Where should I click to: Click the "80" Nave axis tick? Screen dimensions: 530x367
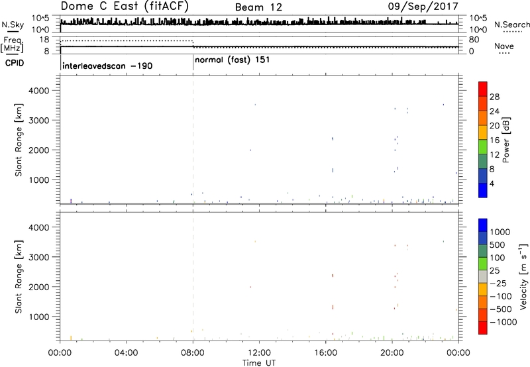[x=474, y=40]
